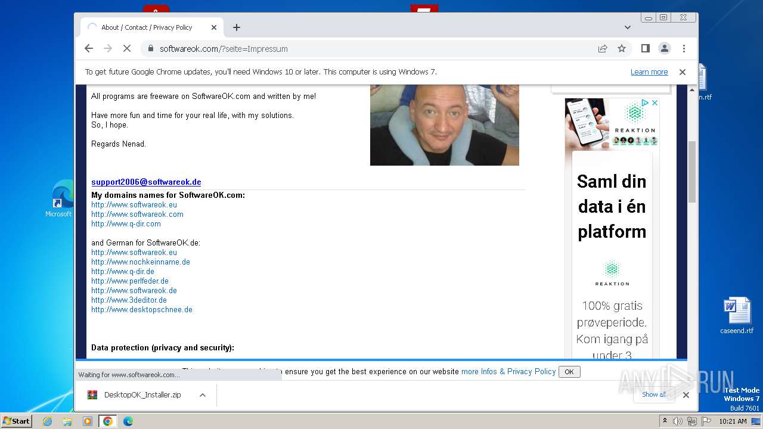Open http://www.softwareok.com link
This screenshot has height=429, width=763.
pos(137,214)
